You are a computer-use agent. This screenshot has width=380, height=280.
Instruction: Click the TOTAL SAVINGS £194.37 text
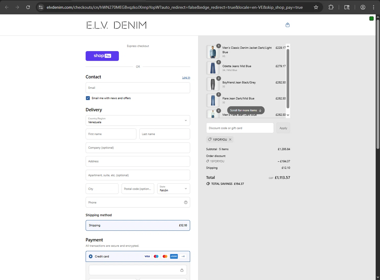(227, 184)
